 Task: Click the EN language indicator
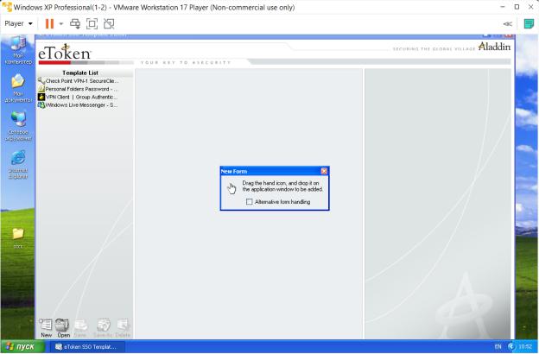(498, 346)
